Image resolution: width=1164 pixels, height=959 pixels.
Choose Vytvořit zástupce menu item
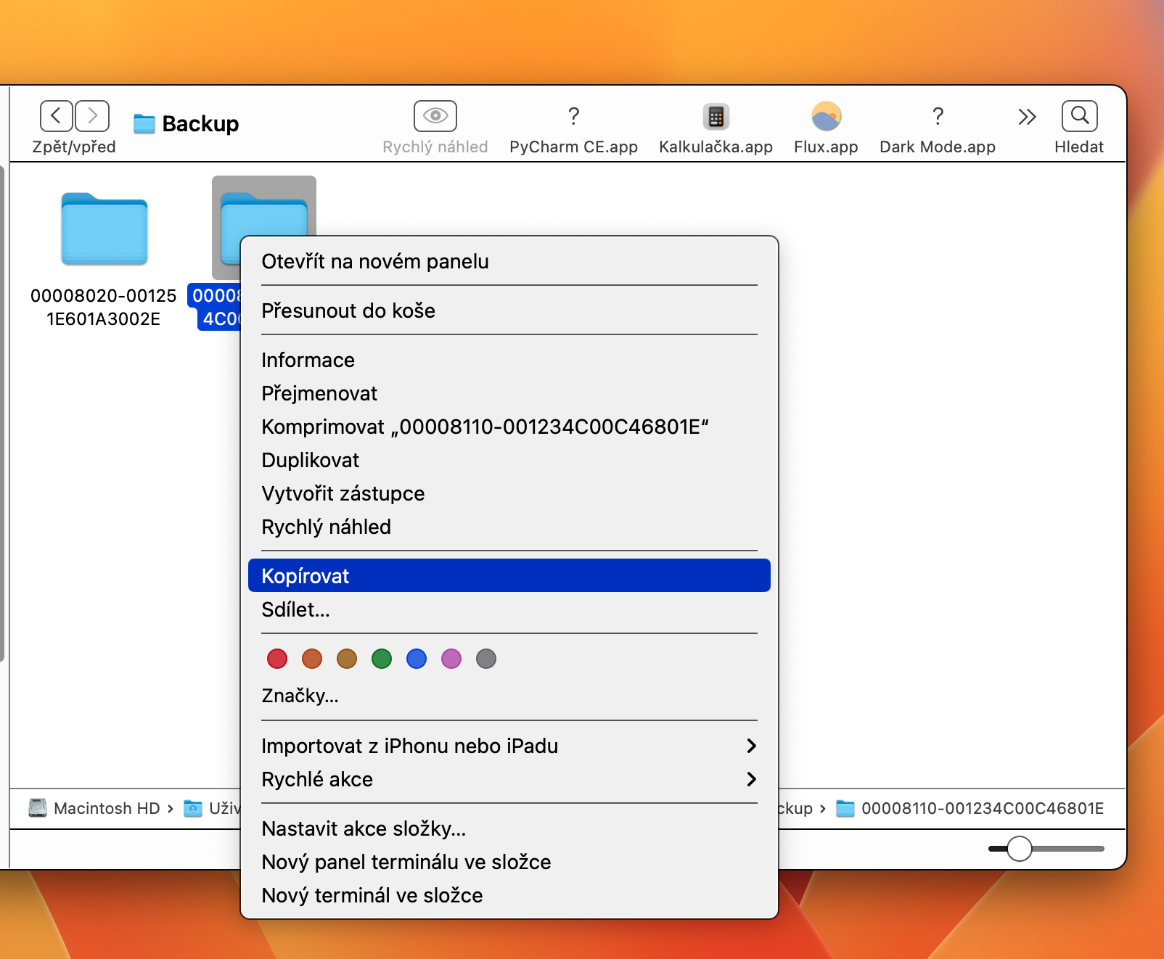click(509, 493)
